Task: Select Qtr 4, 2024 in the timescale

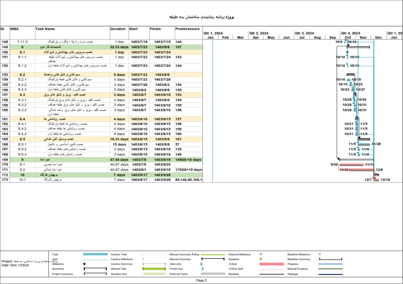Action: [x=350, y=33]
